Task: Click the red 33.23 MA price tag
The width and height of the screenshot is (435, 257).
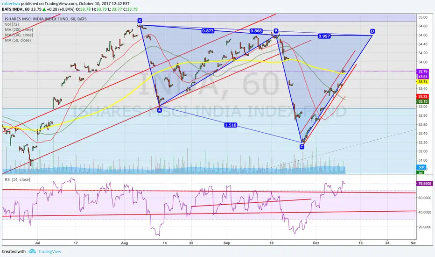Action: tap(423, 96)
